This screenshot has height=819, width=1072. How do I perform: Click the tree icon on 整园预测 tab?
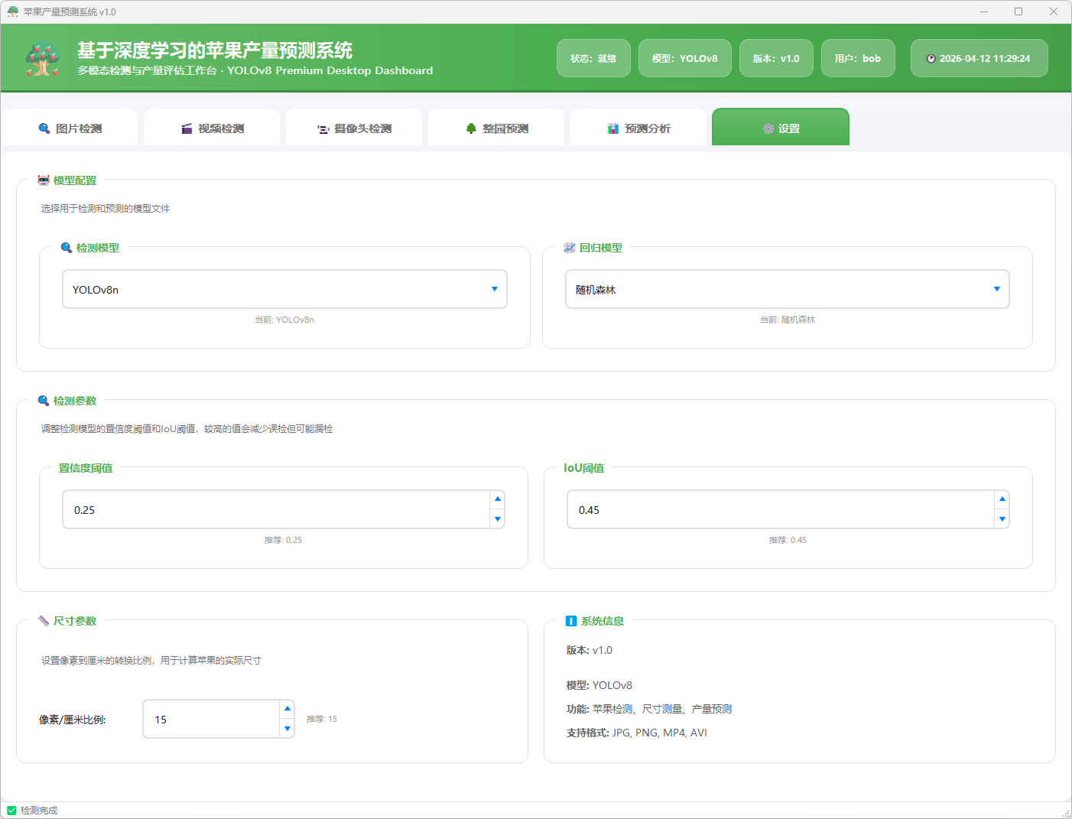coord(471,128)
